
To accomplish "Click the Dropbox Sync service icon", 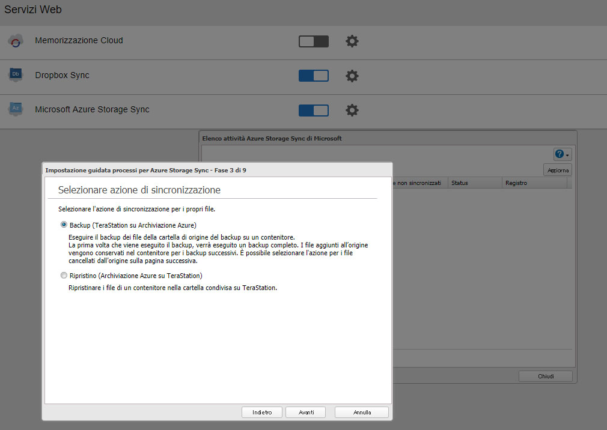I will (16, 76).
